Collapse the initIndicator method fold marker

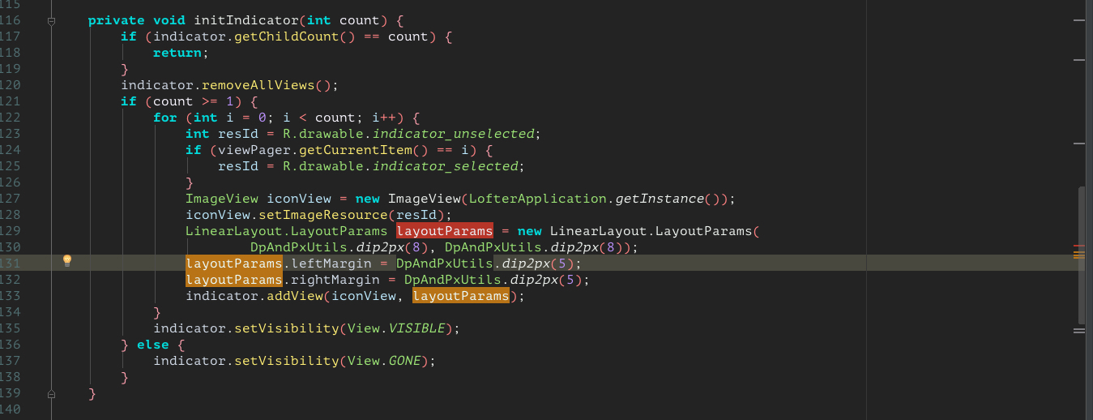(x=51, y=20)
